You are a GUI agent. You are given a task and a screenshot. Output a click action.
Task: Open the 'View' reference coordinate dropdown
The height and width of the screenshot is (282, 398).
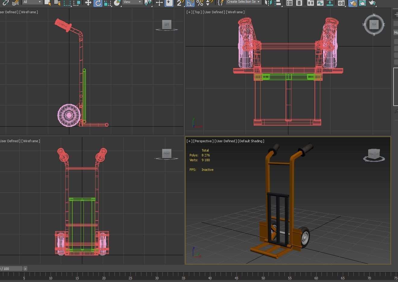click(132, 2)
